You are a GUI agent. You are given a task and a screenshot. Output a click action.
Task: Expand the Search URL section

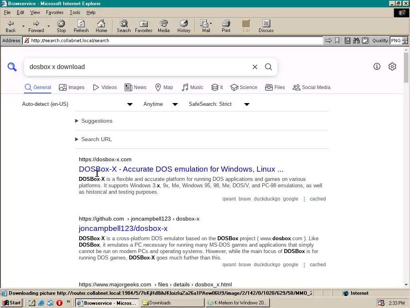(94, 139)
